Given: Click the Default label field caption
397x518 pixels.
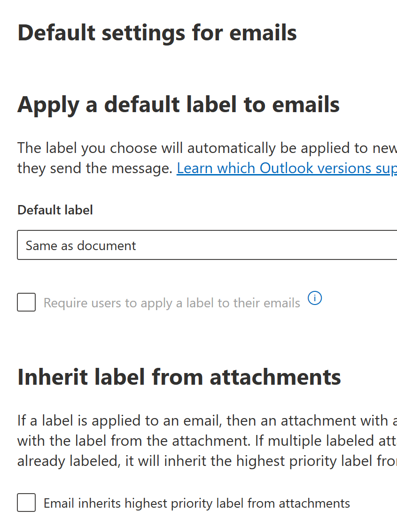Looking at the screenshot, I should (55, 210).
